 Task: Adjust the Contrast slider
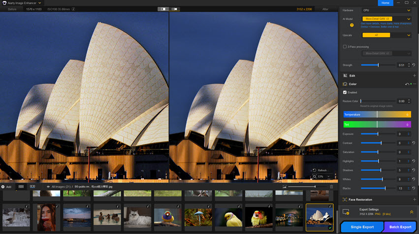[378, 143]
